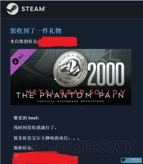143x164 pixels.
Task: Click the redacted sender signature
Action: click(x=45, y=158)
